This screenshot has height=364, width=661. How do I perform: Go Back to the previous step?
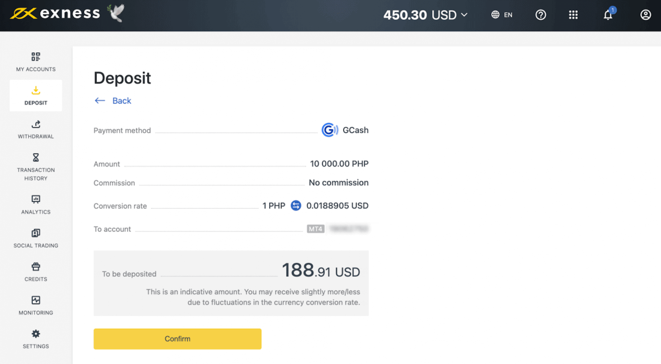coord(113,101)
